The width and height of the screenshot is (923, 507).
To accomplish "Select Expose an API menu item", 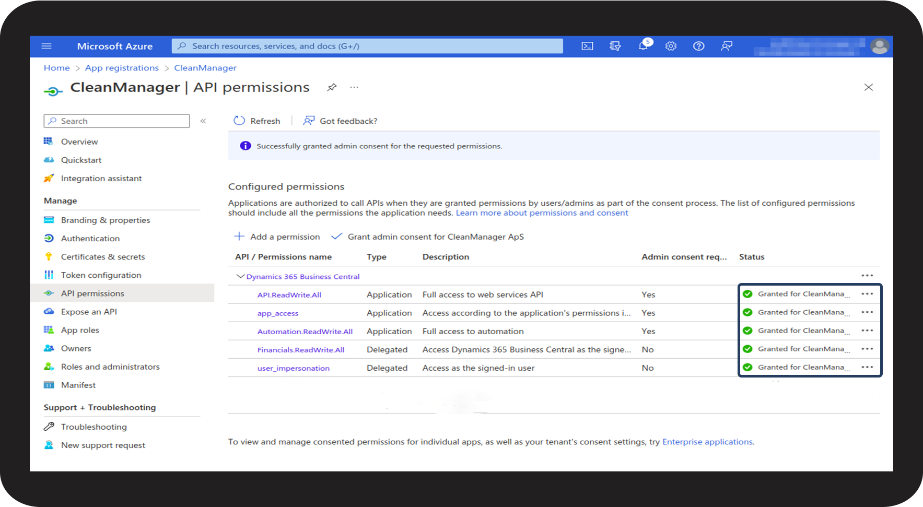I will coord(89,312).
